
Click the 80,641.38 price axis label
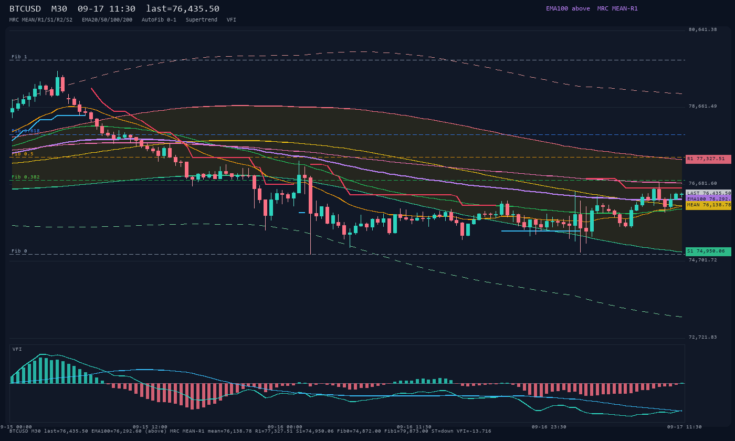tap(702, 29)
